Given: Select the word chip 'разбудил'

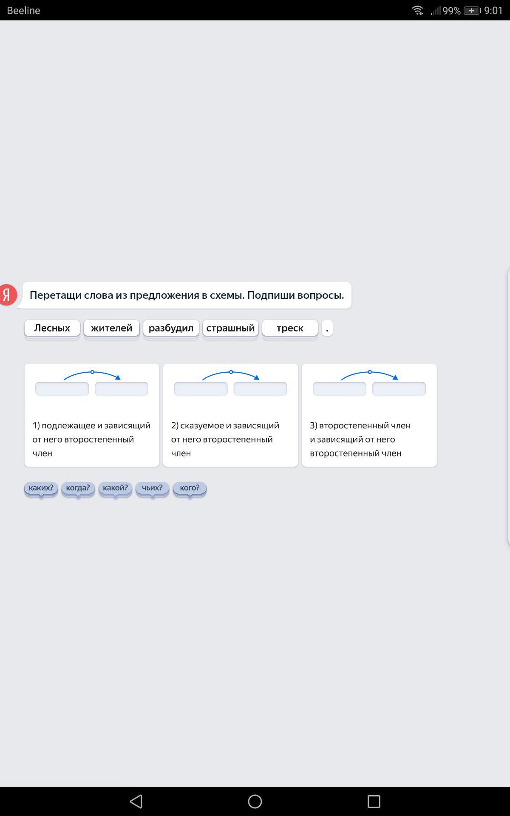Looking at the screenshot, I should click(171, 328).
